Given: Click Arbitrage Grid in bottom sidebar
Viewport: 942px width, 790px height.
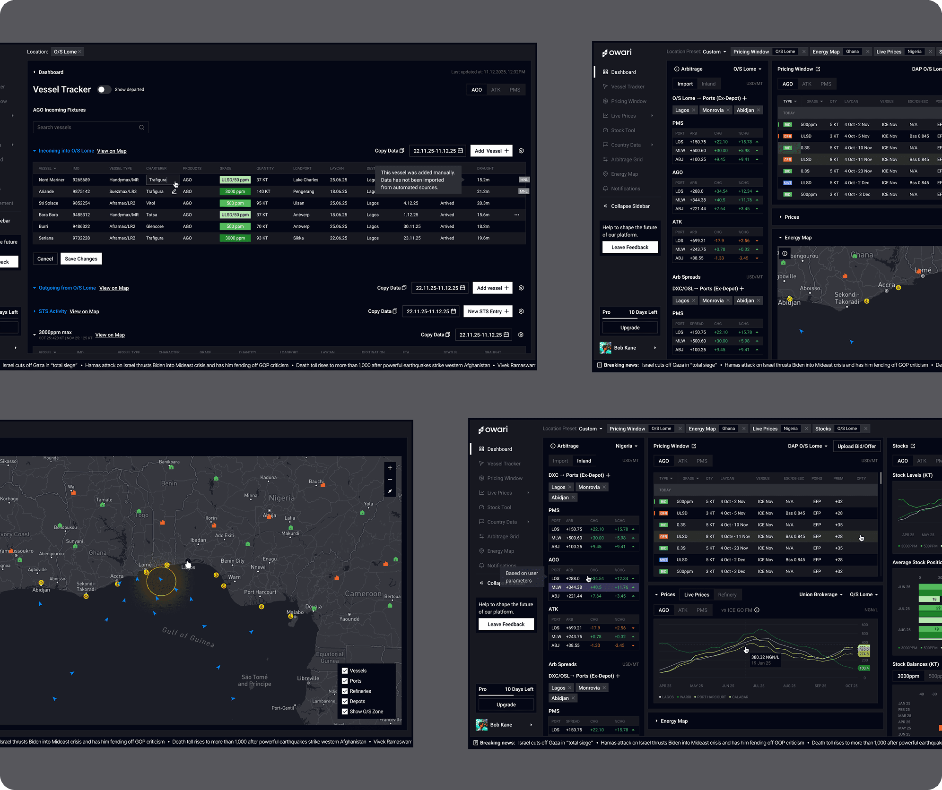Looking at the screenshot, I should 503,537.
